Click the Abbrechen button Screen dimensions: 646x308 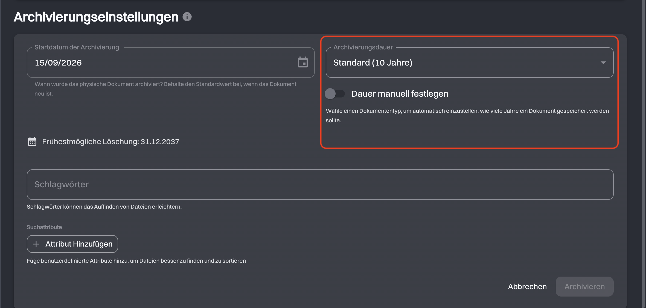pyautogui.click(x=527, y=286)
